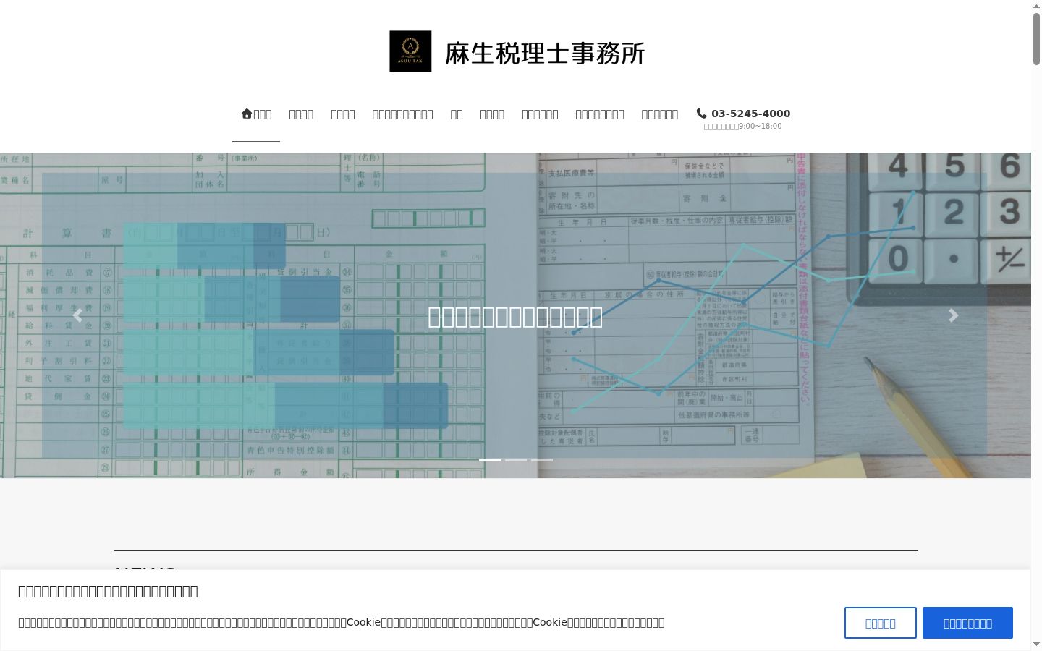Open the menu item just left of phone number
This screenshot has width=1042, height=651.
660,114
